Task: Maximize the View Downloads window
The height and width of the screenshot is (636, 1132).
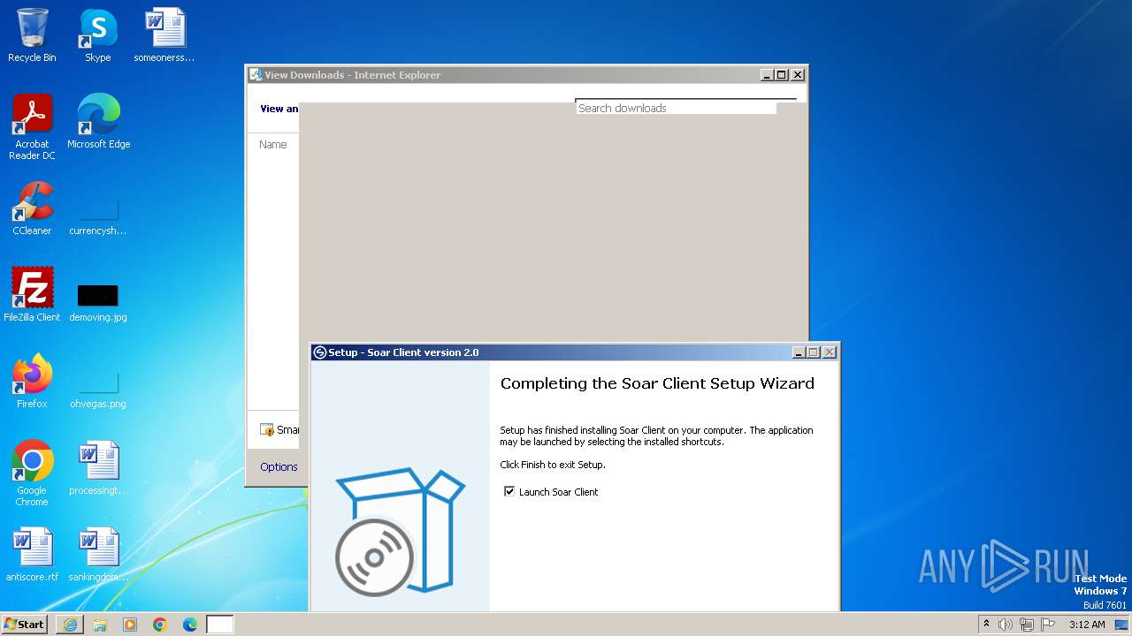Action: [782, 75]
